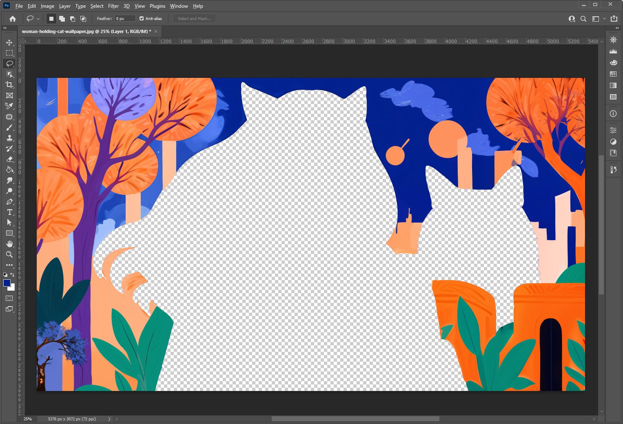Screen dimensions: 623x424
Task: Open the Patterns panel icon
Action: point(613,97)
